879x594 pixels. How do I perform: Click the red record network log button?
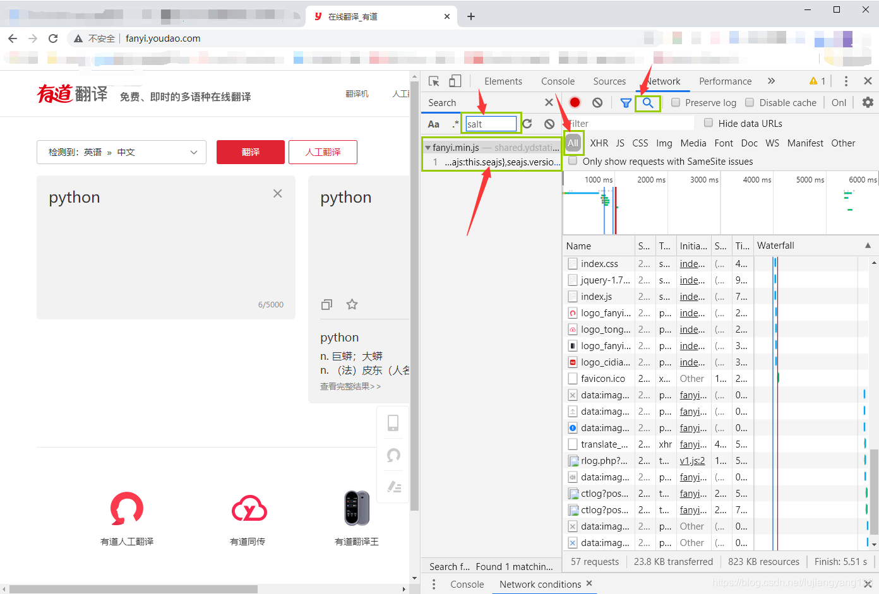point(575,102)
